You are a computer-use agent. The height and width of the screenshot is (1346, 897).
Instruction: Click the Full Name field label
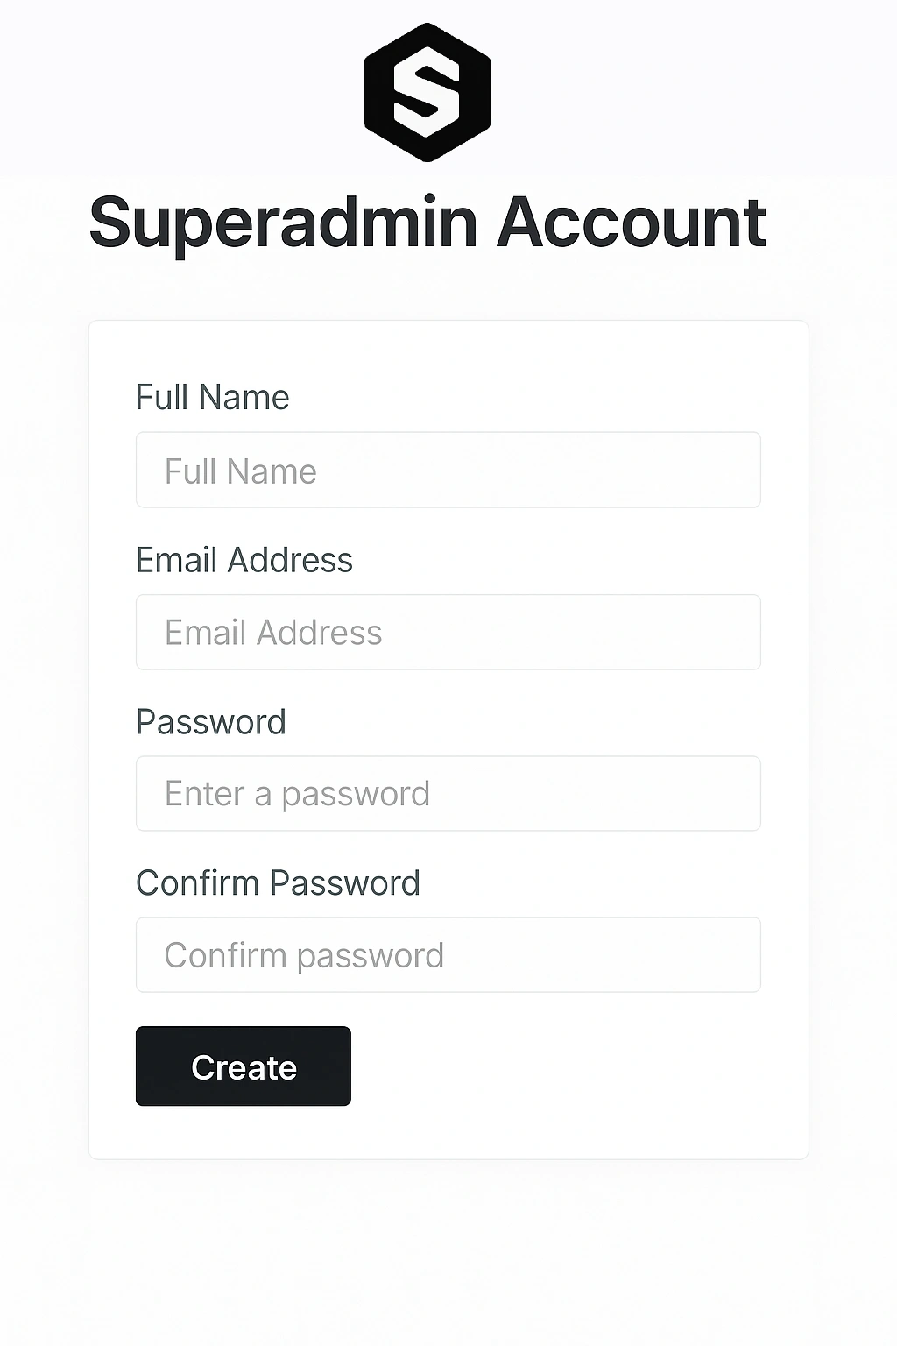click(212, 397)
